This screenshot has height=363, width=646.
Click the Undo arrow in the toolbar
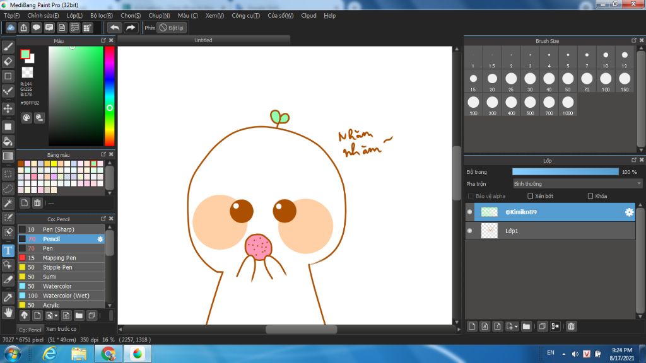coord(114,28)
